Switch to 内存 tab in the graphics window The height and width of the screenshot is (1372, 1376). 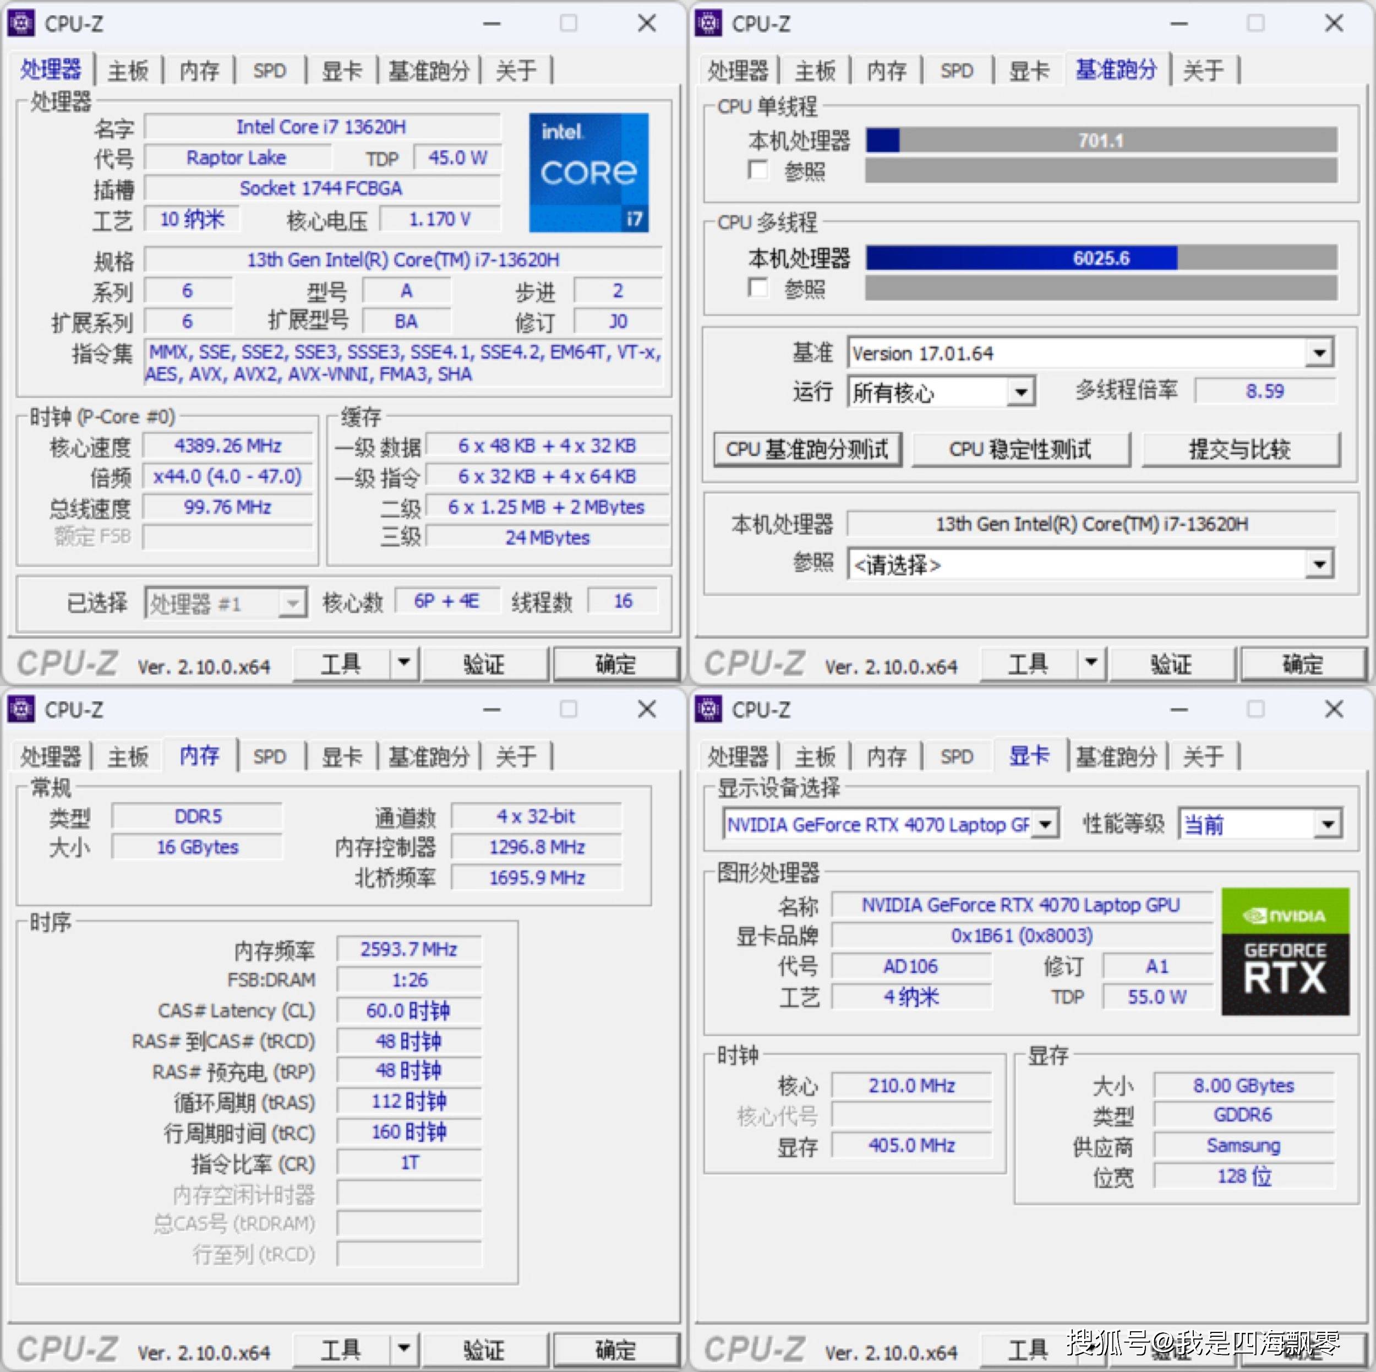887,756
